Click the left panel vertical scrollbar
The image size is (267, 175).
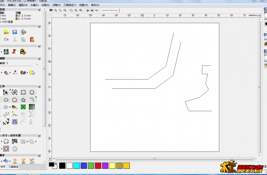(x=44, y=69)
